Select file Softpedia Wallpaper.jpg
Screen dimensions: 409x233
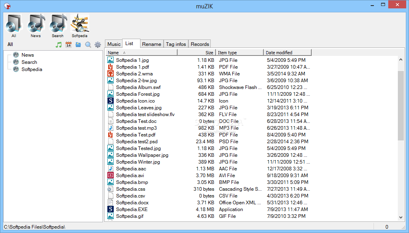click(142, 155)
